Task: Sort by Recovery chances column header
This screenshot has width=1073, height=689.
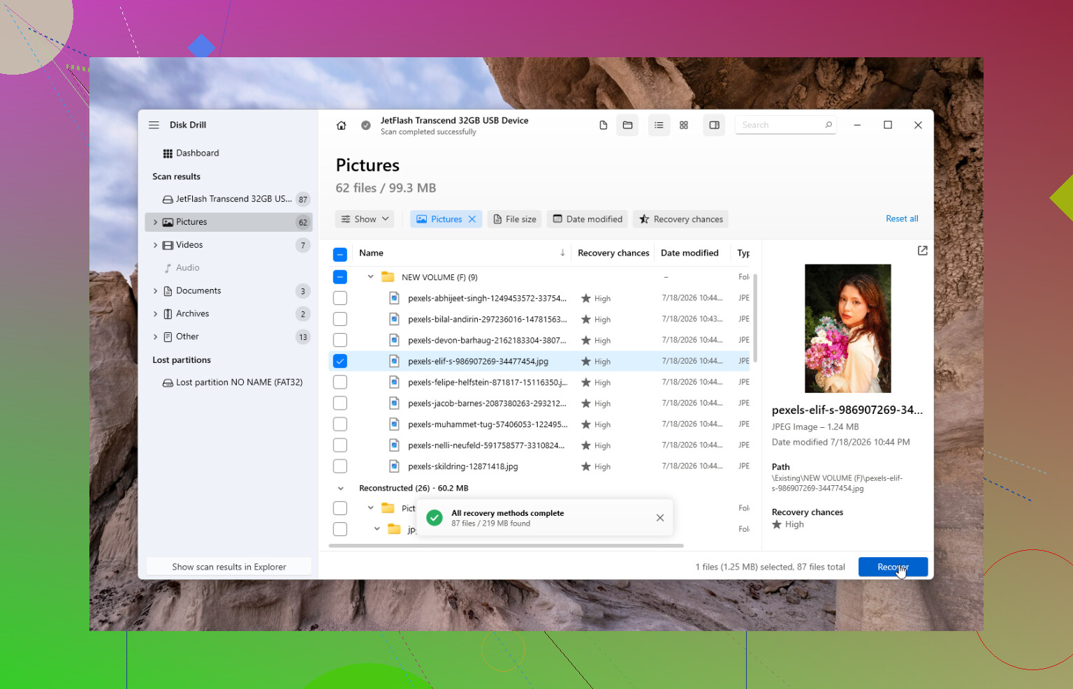Action: [x=613, y=253]
